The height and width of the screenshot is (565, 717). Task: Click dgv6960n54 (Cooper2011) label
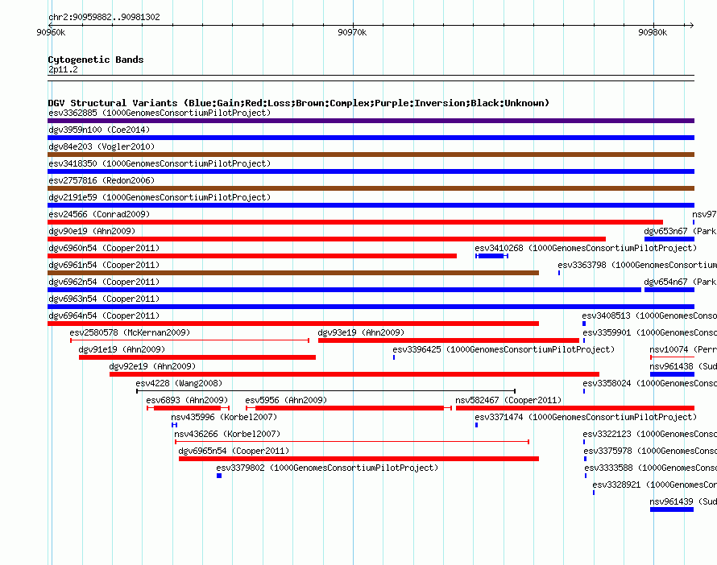pos(104,248)
